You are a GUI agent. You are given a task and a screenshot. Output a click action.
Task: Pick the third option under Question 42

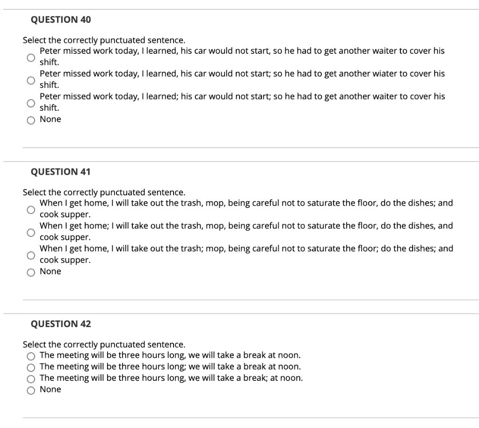point(31,378)
